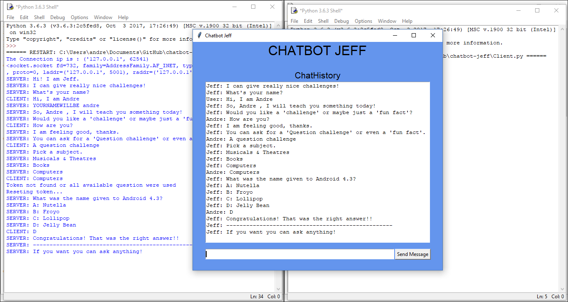Viewport: 568px width, 302px height.
Task: Open File menu in right Python Shell
Action: click(x=294, y=21)
